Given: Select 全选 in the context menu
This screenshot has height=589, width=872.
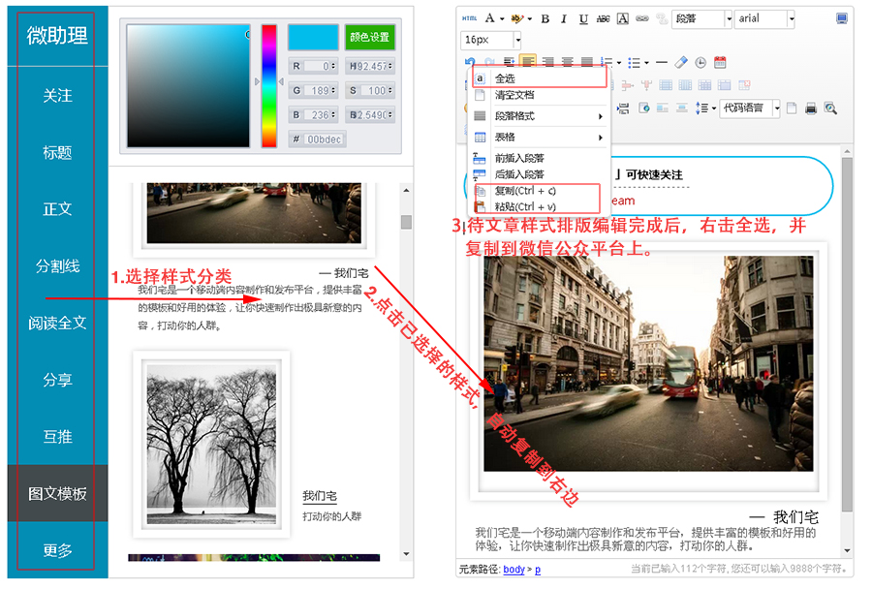Looking at the screenshot, I should [505, 78].
